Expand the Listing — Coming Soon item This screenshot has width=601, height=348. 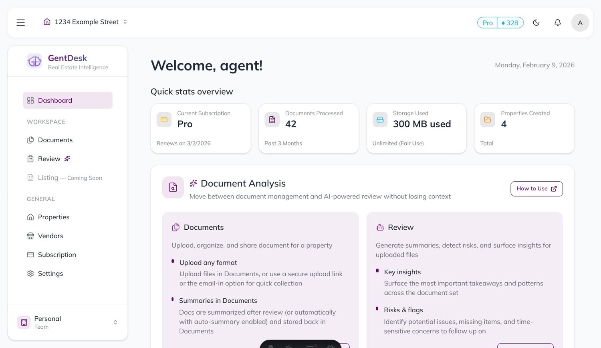(70, 178)
